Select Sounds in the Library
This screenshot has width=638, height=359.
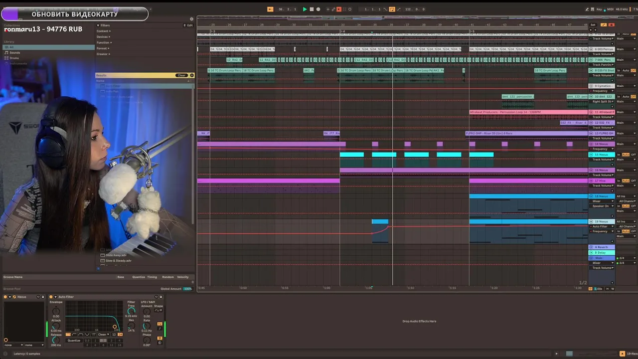pos(15,52)
